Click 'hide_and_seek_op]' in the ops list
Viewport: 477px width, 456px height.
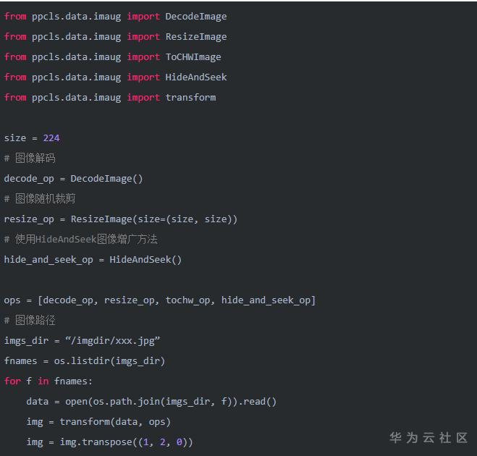tap(269, 300)
